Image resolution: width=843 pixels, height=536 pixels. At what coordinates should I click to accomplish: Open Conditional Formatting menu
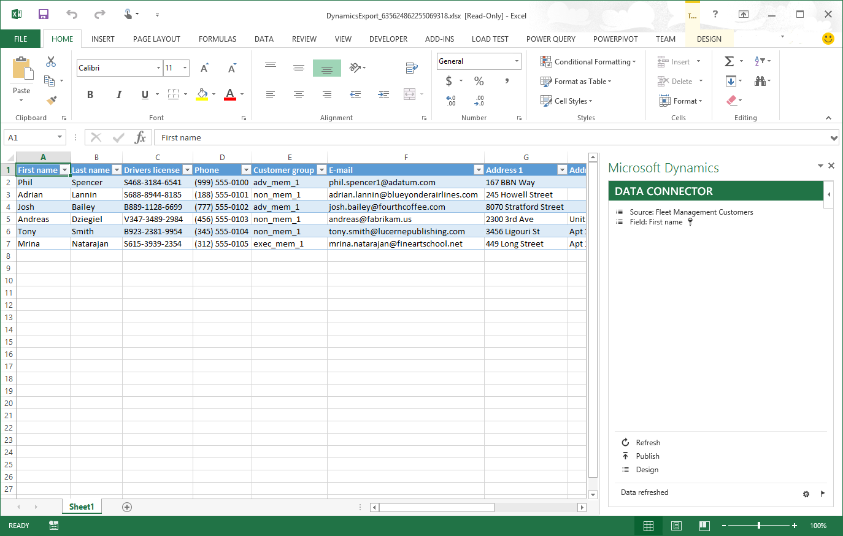click(588, 61)
